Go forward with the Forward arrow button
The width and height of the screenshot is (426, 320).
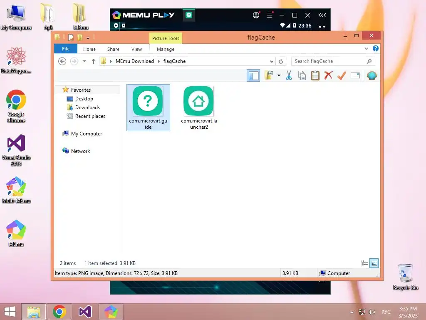click(74, 61)
